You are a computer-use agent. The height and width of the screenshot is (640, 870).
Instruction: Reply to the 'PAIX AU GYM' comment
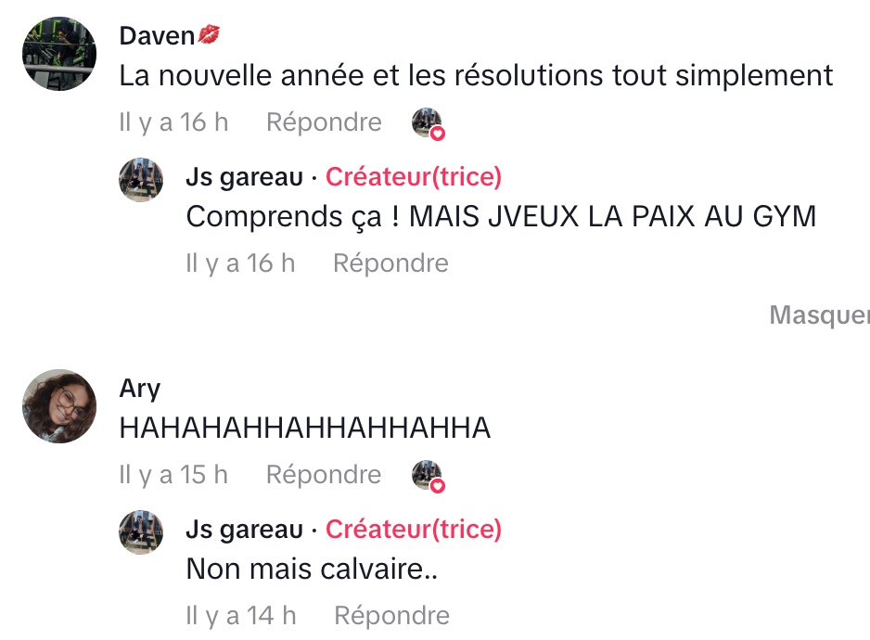coord(390,263)
